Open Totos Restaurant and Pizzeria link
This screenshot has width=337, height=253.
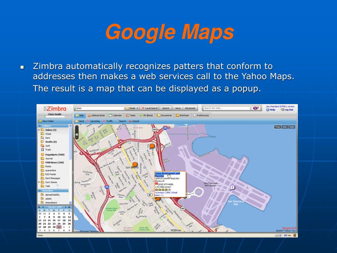(167, 175)
